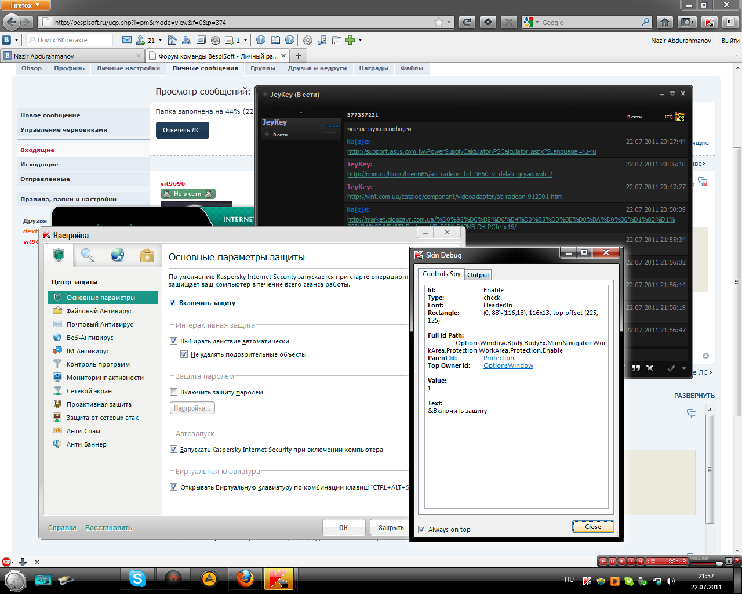Image resolution: width=742 pixels, height=594 pixels.
Task: Open Protection Center shield tab in Kaspersky settings
Action: (59, 255)
